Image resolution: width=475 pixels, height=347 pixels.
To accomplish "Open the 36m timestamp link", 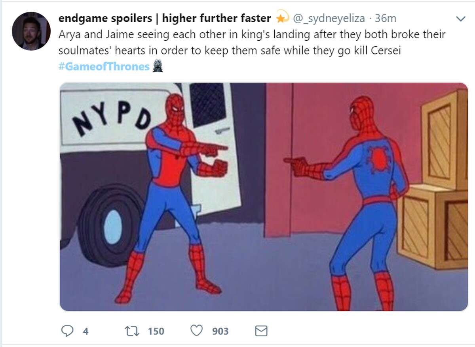I will (385, 18).
